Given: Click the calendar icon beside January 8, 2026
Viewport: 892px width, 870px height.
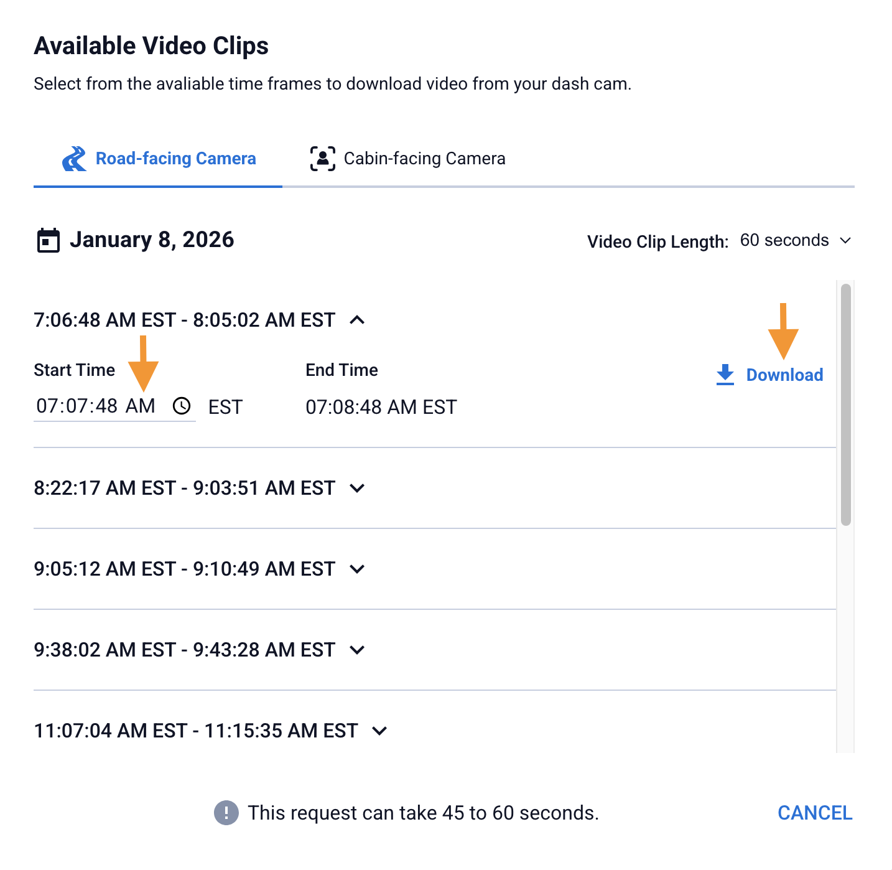Looking at the screenshot, I should (49, 241).
